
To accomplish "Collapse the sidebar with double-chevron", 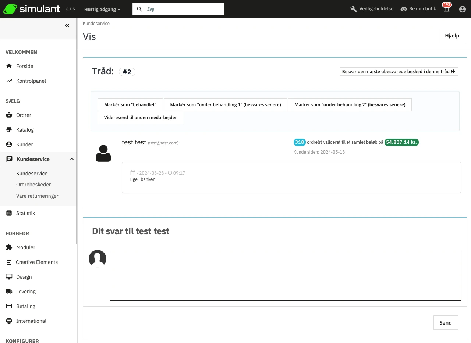I will (67, 26).
